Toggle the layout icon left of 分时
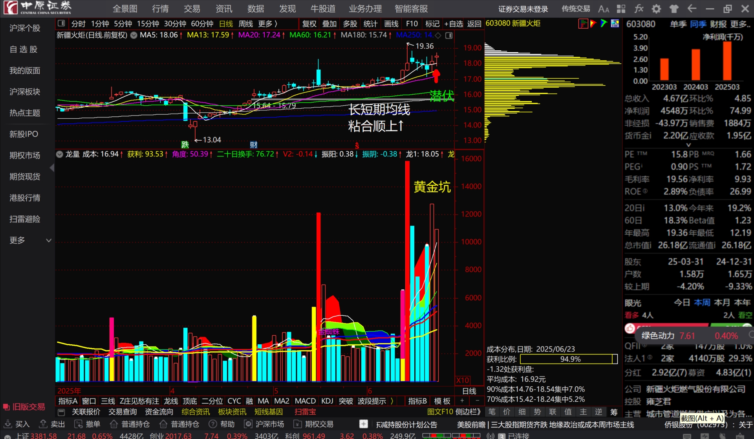 click(x=61, y=24)
